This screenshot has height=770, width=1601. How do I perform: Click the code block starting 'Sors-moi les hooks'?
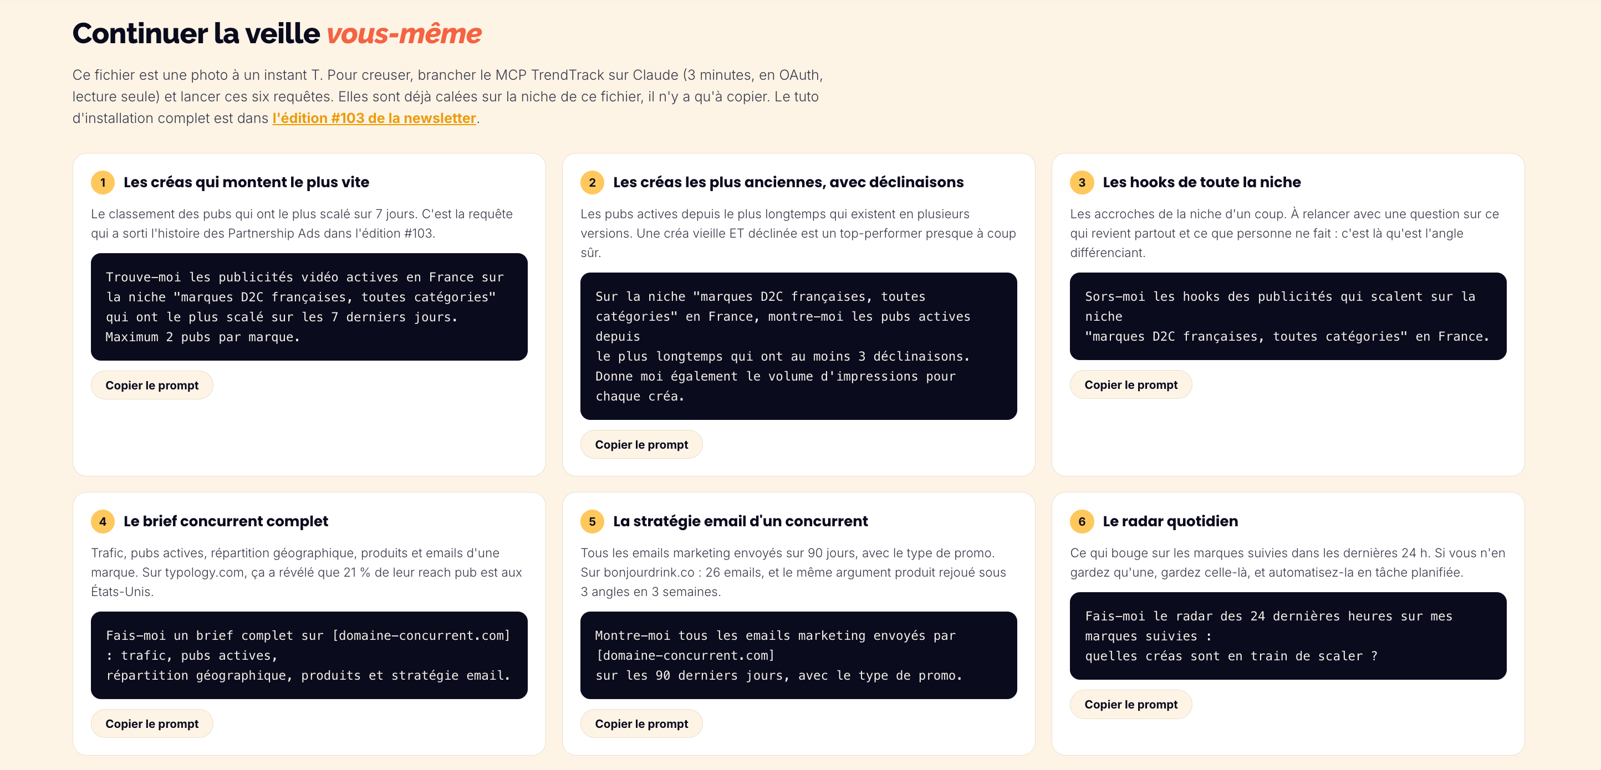click(x=1288, y=316)
